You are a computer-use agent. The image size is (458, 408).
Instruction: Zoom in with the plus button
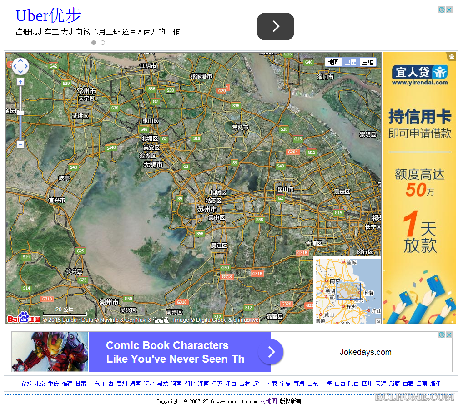pos(20,82)
